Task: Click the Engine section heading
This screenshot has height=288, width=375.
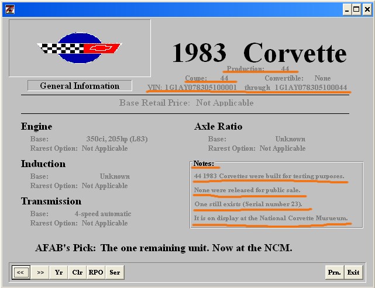Action: click(x=36, y=126)
